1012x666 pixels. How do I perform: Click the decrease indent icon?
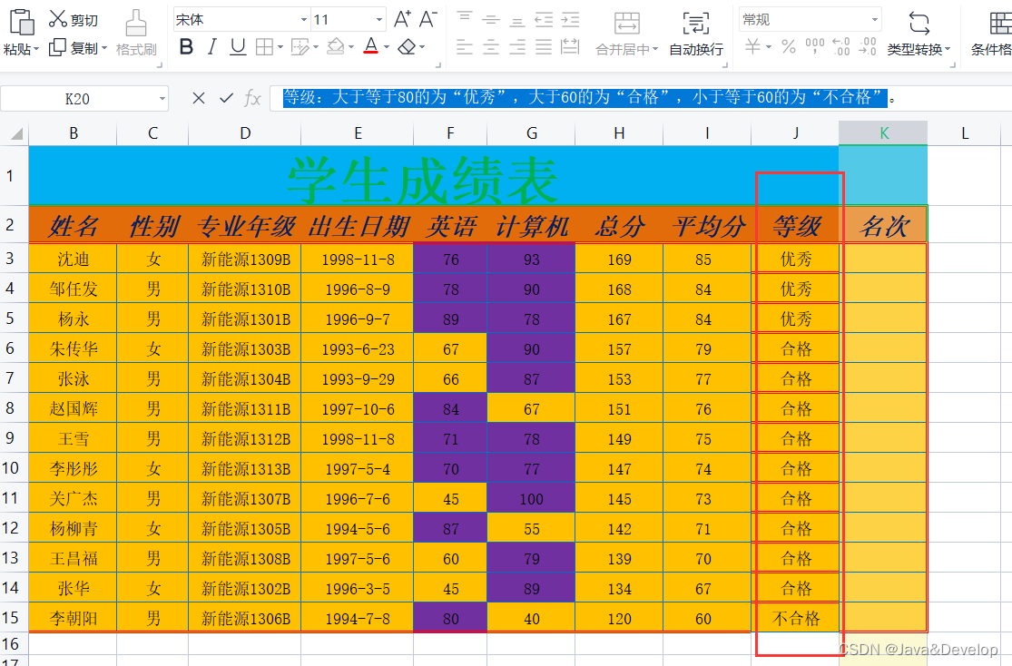click(544, 19)
